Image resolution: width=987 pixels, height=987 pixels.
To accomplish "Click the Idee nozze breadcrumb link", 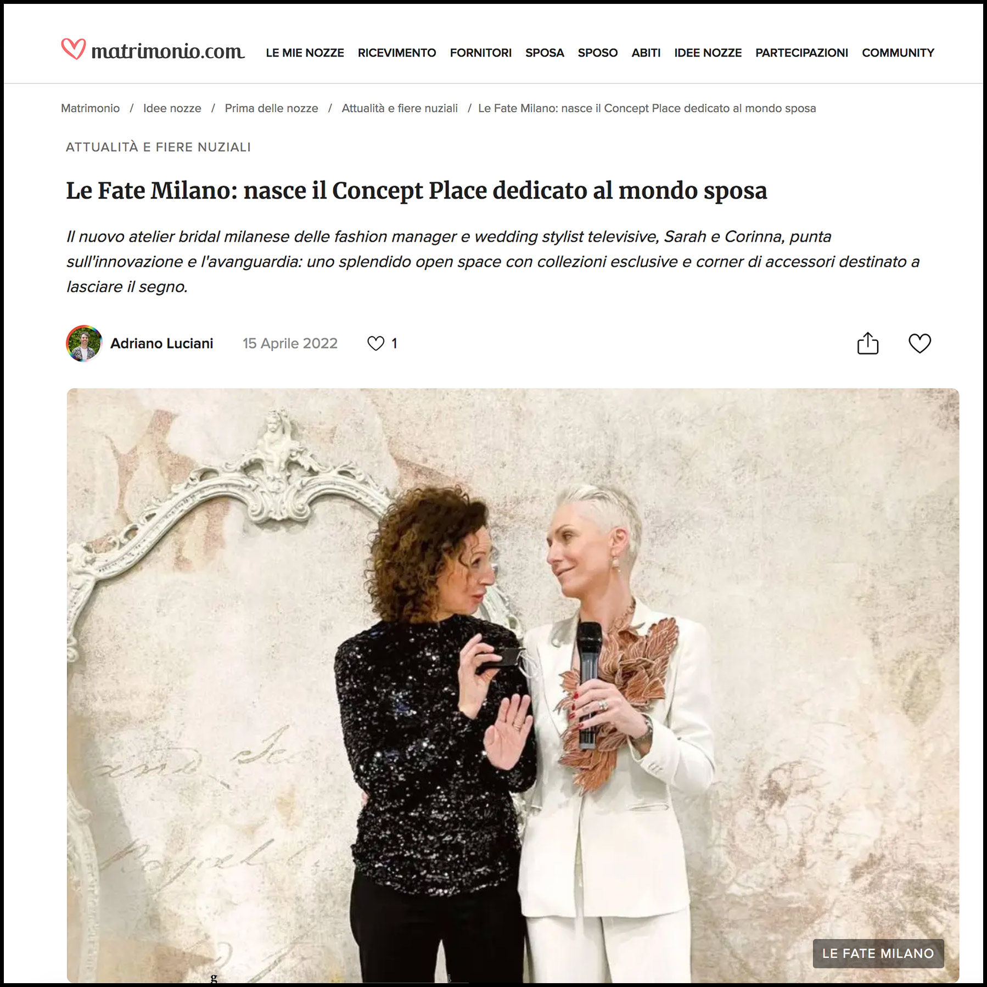I will [x=172, y=108].
